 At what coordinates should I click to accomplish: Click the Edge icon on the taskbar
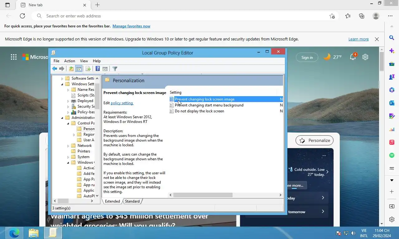pyautogui.click(x=14, y=232)
